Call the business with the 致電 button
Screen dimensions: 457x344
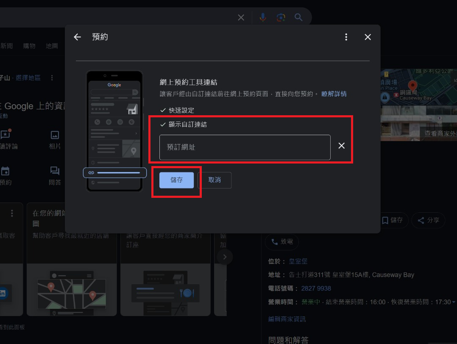tap(282, 242)
